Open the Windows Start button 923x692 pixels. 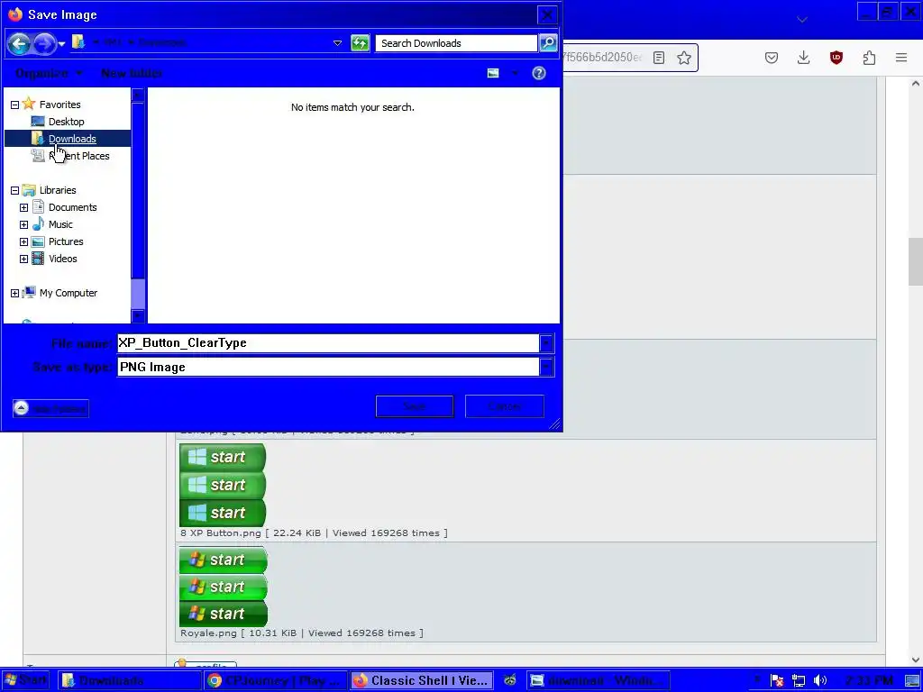[x=25, y=680]
